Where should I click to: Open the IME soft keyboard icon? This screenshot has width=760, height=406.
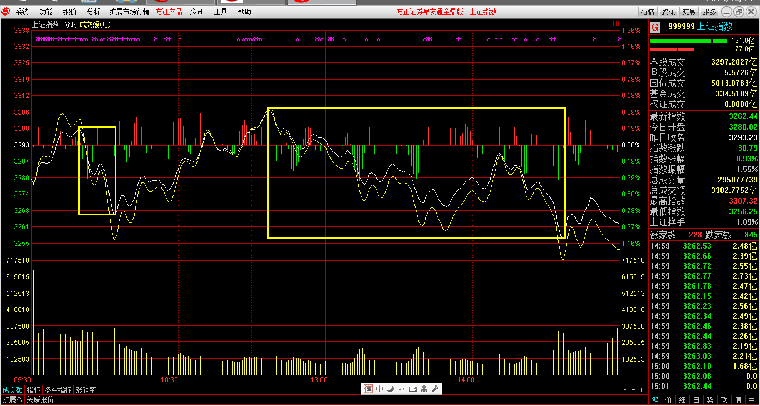coord(413,389)
